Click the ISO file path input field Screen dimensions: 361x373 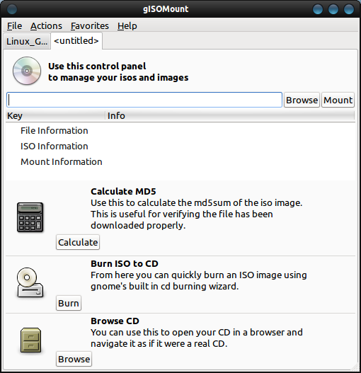pos(144,100)
